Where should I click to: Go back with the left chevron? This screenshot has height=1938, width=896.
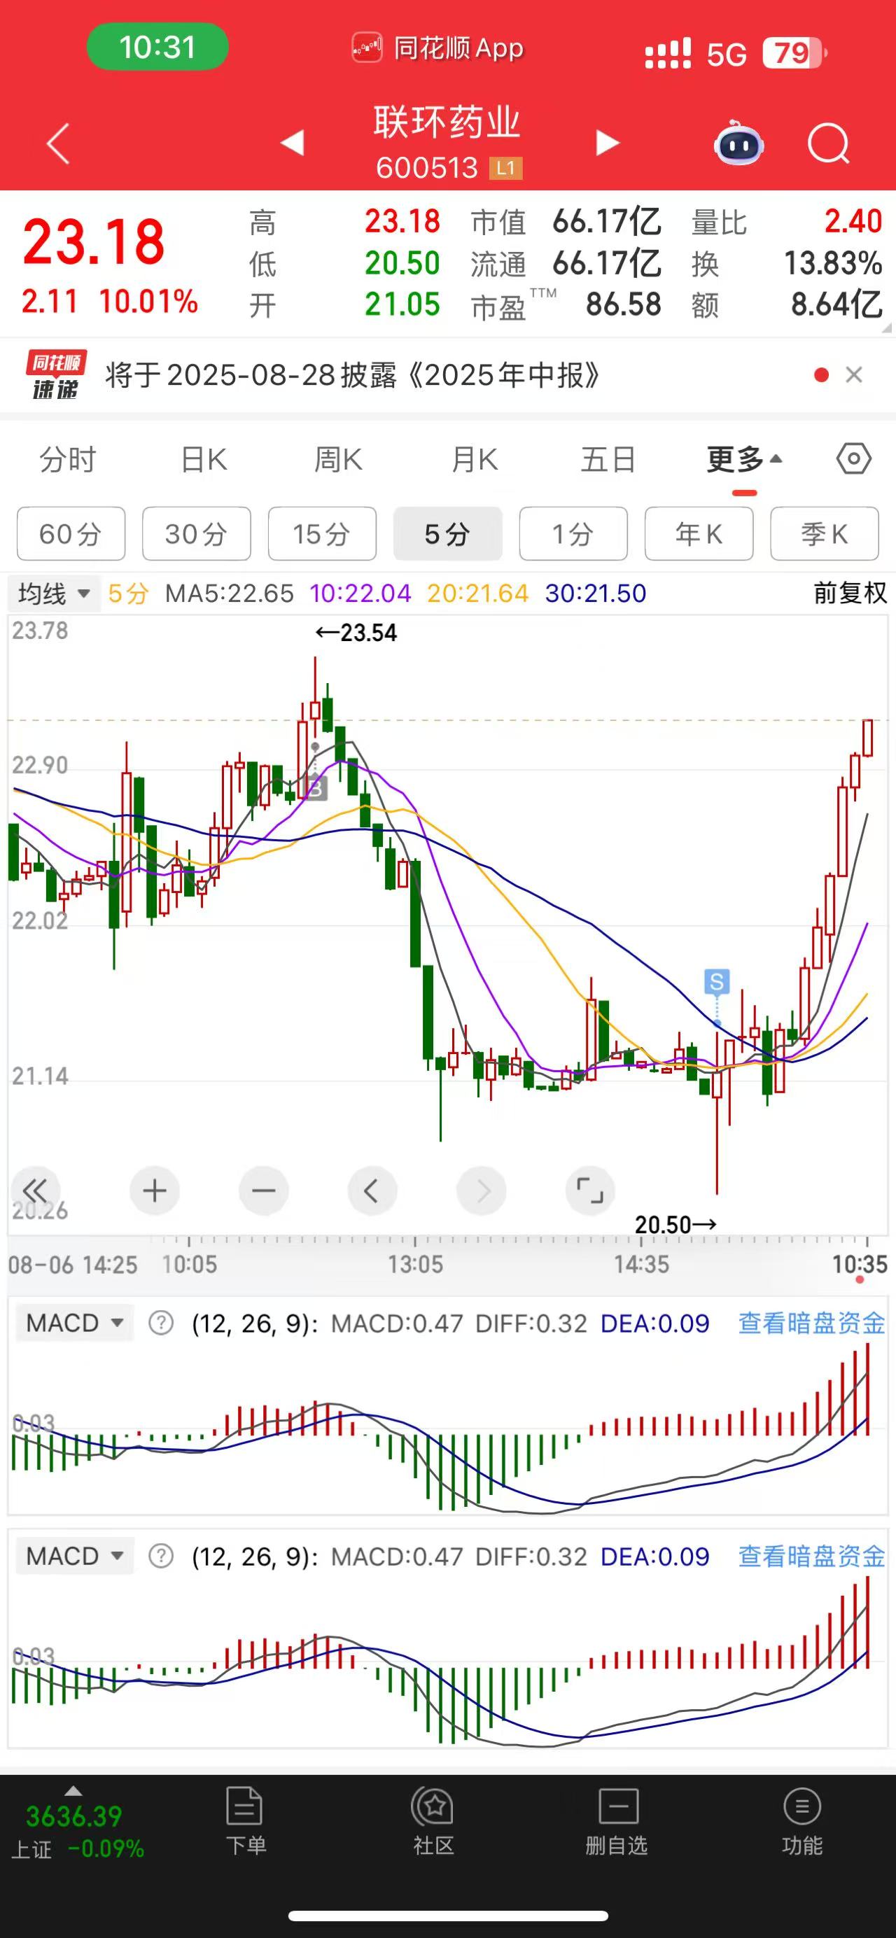click(x=59, y=143)
